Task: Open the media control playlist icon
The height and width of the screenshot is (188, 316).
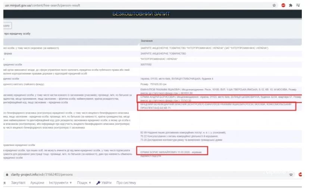Action: click(x=298, y=5)
